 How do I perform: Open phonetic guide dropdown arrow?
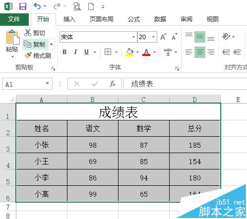tap(176, 52)
